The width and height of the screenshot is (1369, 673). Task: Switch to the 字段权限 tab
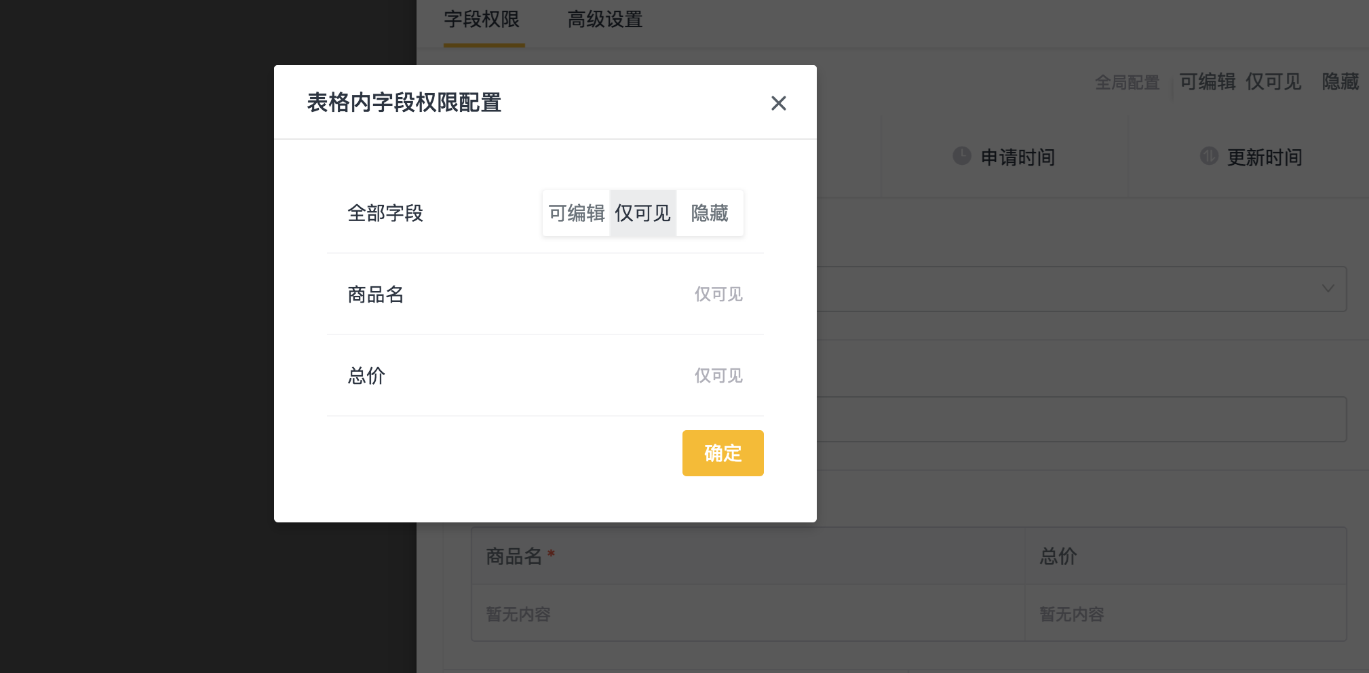(482, 20)
